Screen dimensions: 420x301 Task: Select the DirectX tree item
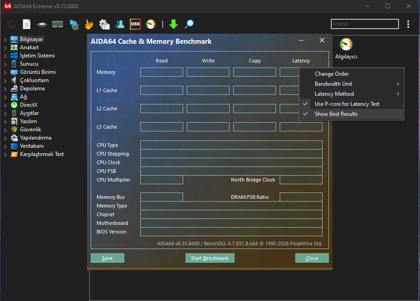click(x=29, y=105)
